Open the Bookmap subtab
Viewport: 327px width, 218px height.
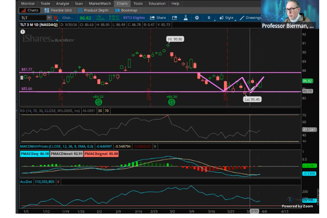126,10
